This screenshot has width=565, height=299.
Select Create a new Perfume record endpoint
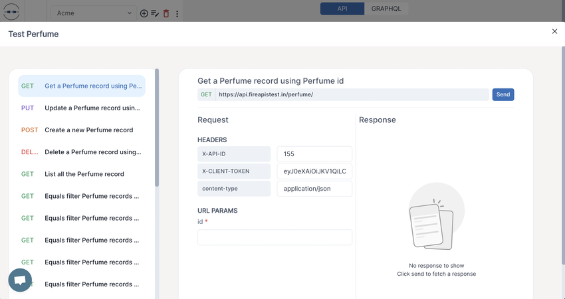coord(82,130)
